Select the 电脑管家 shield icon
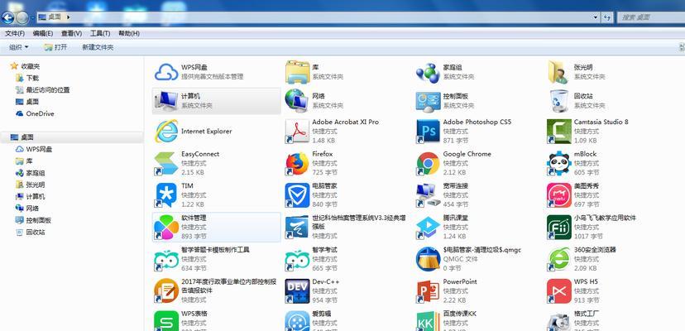The height and width of the screenshot is (331, 685). (x=297, y=195)
